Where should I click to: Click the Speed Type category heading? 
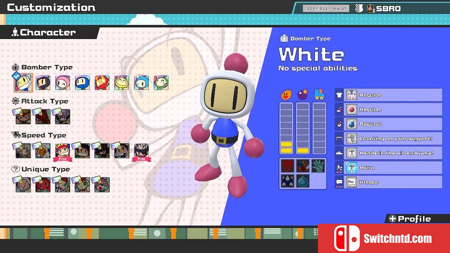[x=39, y=135]
